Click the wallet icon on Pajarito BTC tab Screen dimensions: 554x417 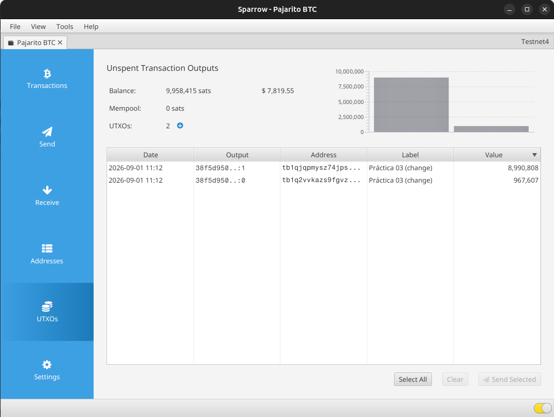point(11,43)
